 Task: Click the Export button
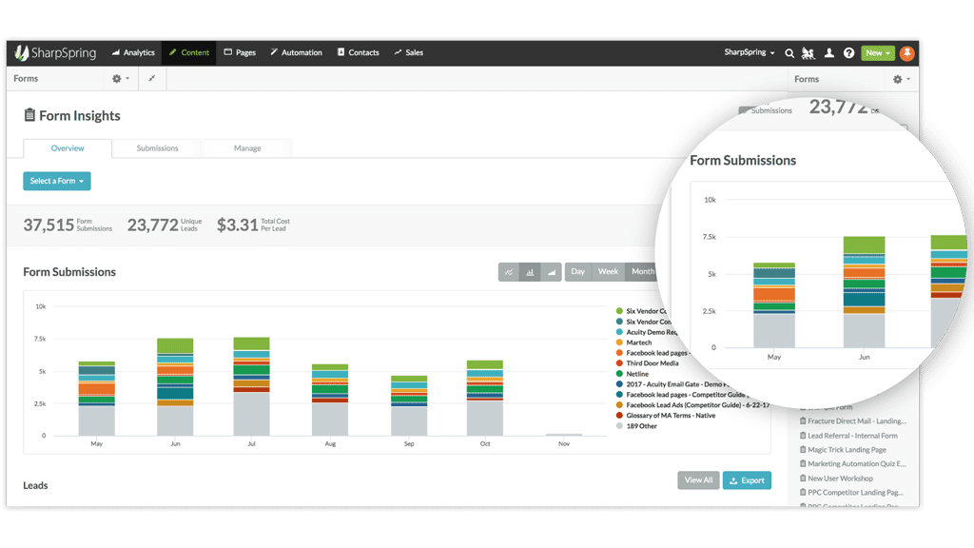pyautogui.click(x=747, y=480)
